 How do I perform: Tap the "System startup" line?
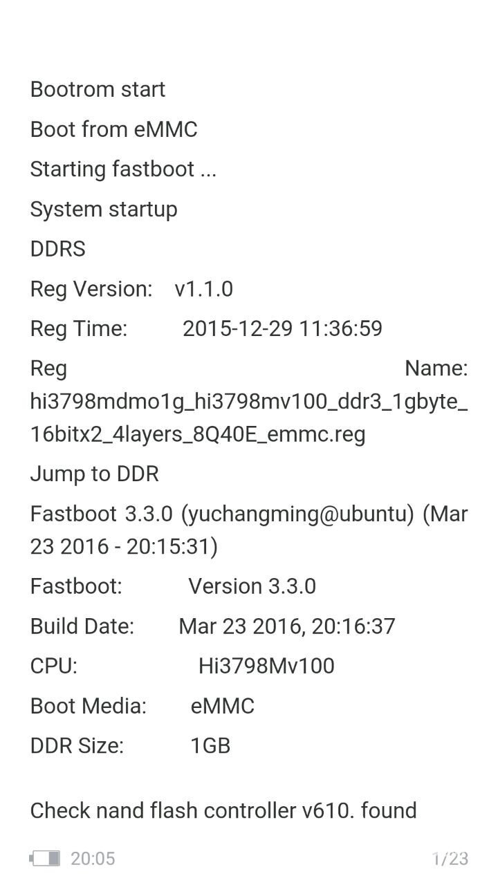click(x=104, y=209)
